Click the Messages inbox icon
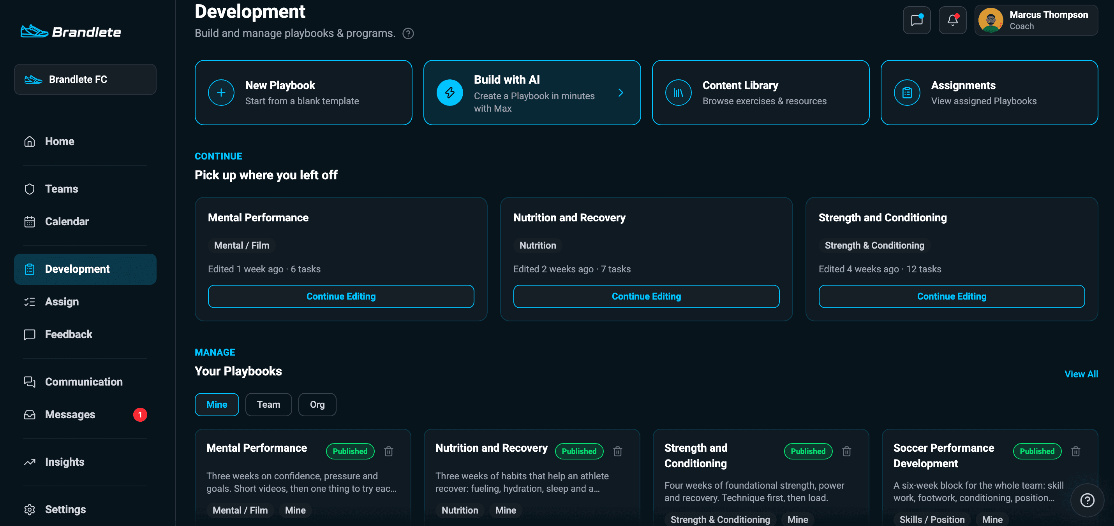1114x526 pixels. (29, 415)
